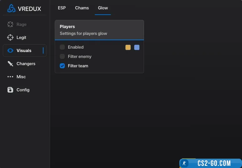Enable the players glow checkbox
The width and height of the screenshot is (242, 168).
point(62,47)
